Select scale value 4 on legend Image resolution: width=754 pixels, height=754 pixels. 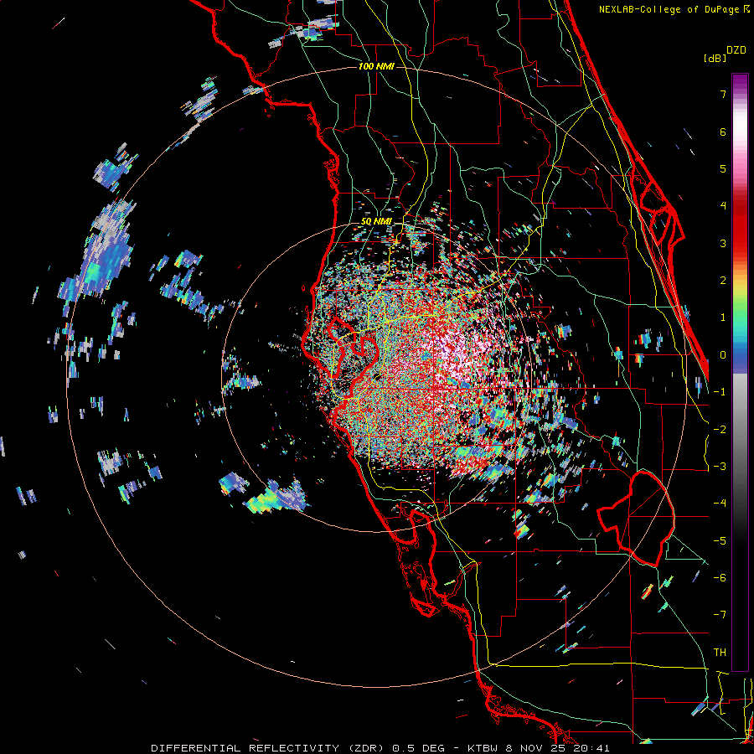[723, 206]
